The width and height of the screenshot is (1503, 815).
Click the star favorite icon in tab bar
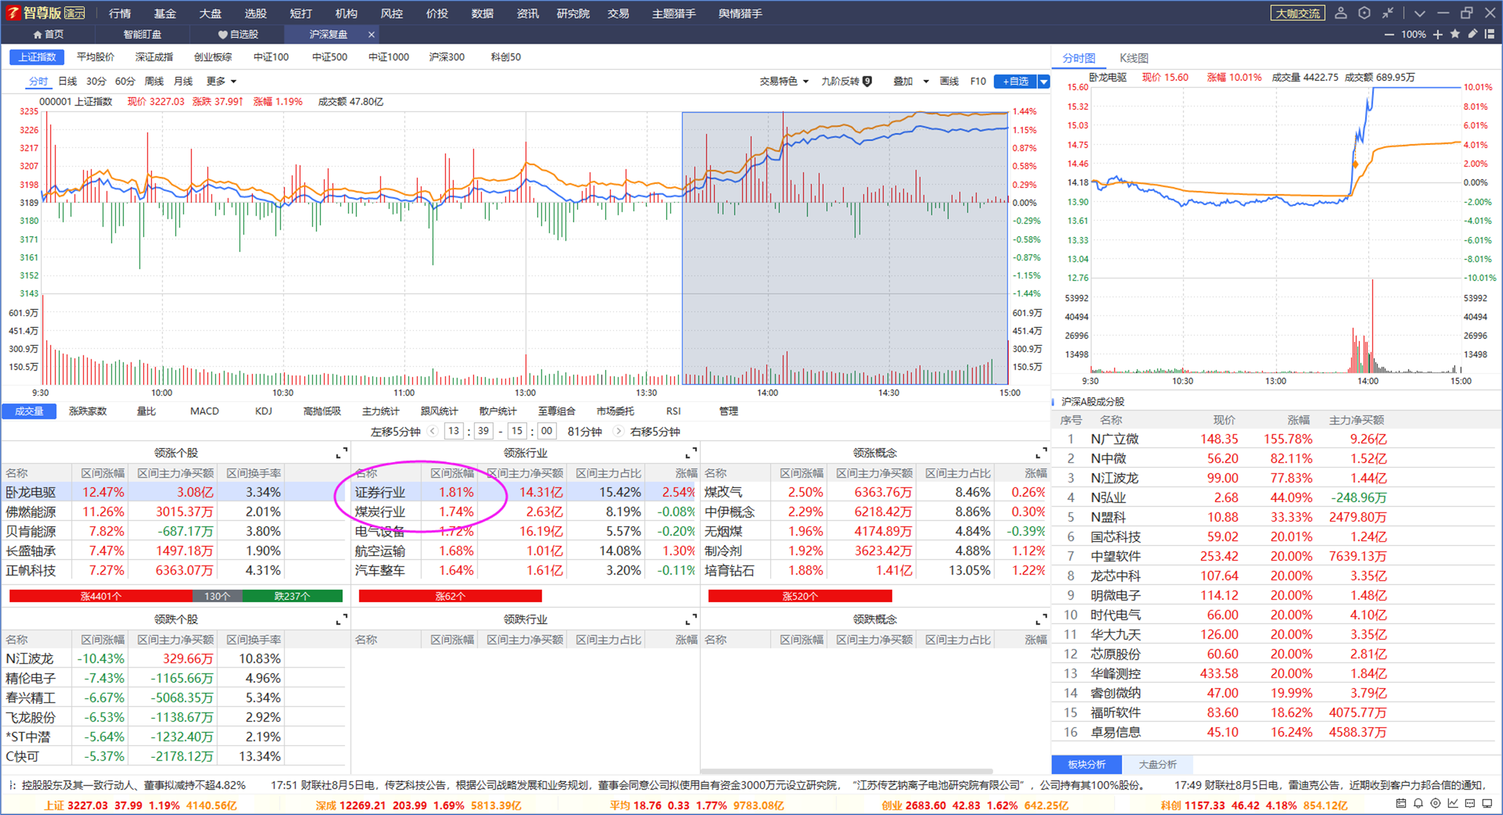tap(1455, 34)
